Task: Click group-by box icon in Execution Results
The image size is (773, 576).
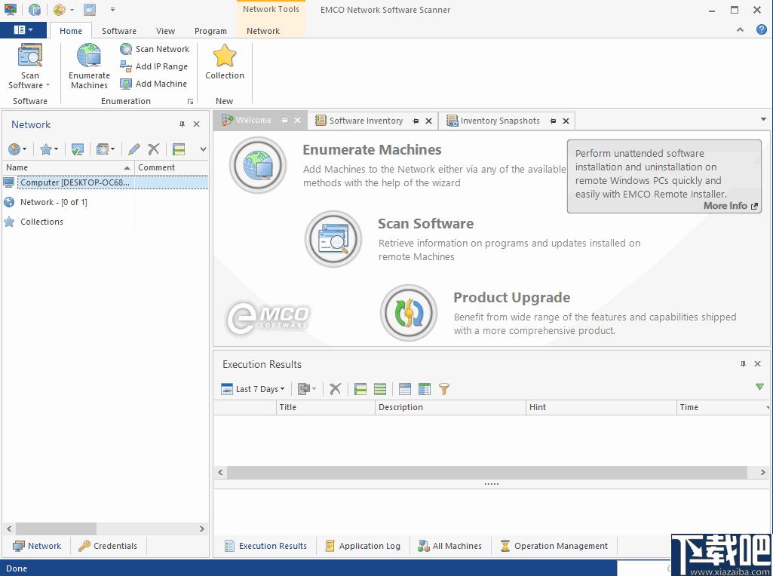Action: [405, 389]
